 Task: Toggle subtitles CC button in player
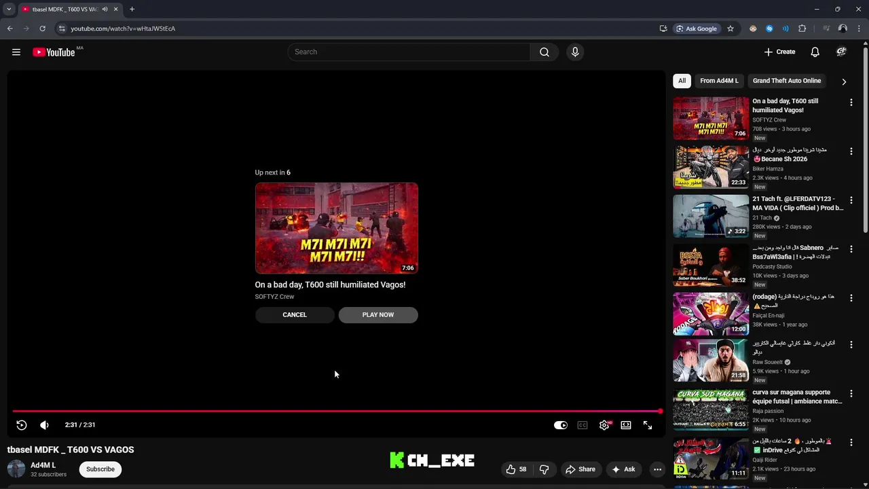point(583,425)
